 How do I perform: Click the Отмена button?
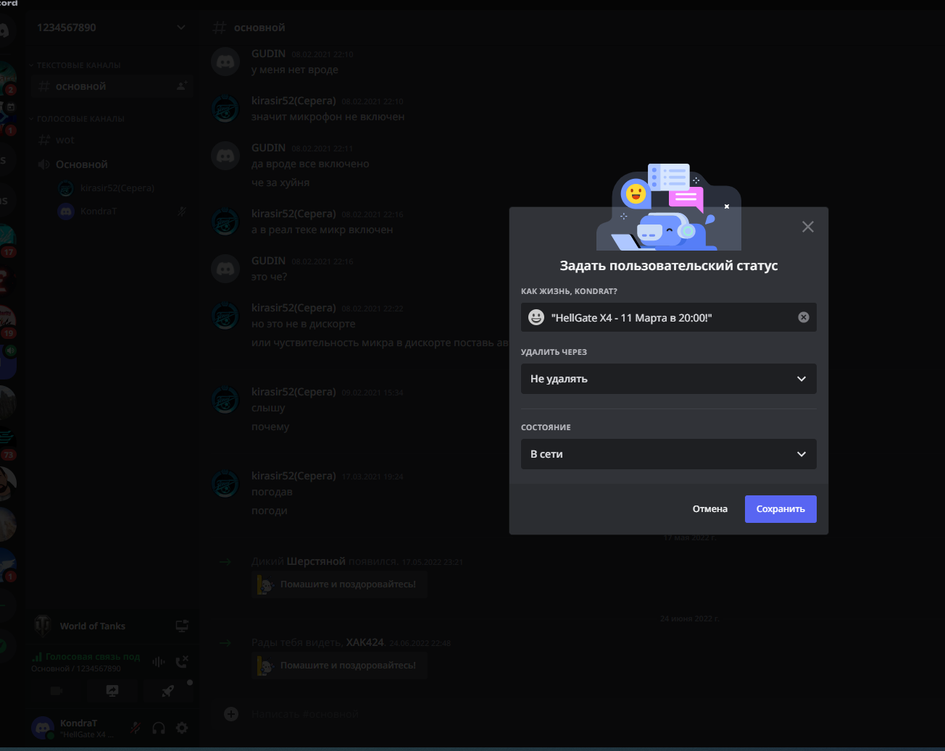coord(709,509)
